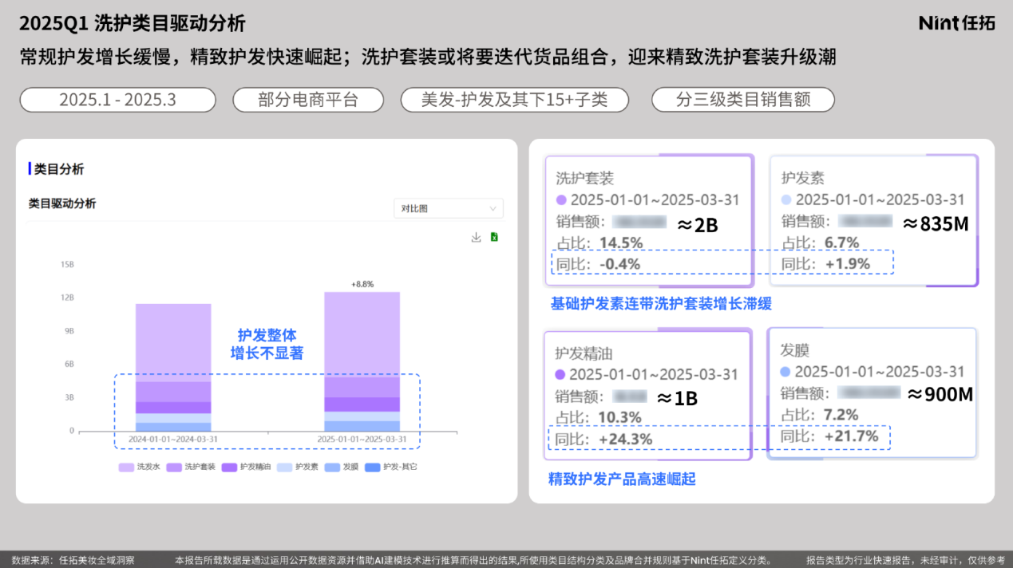Click the 12B y-axis label

(67, 298)
